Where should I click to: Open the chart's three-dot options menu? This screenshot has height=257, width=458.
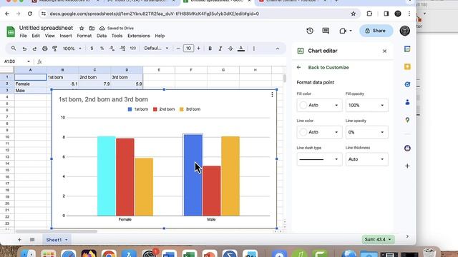click(272, 95)
